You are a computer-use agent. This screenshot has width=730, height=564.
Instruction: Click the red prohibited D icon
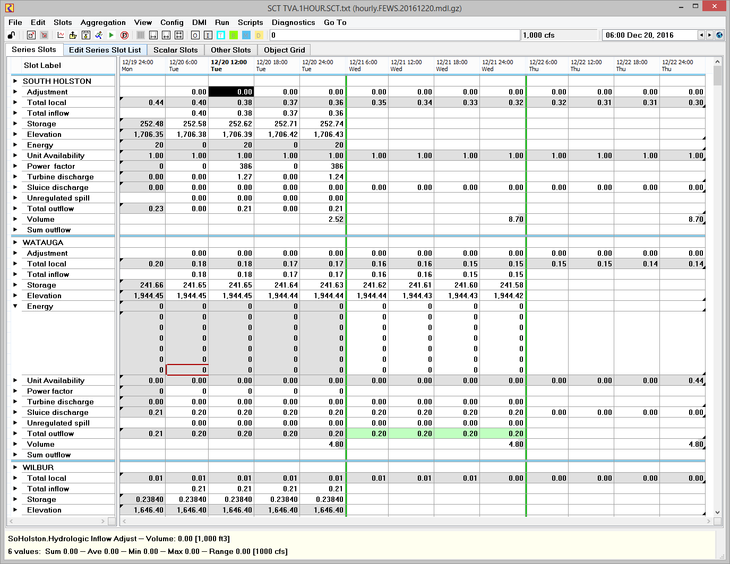[125, 35]
